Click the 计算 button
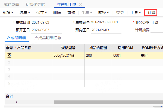163x108 pixels. click(x=152, y=12)
